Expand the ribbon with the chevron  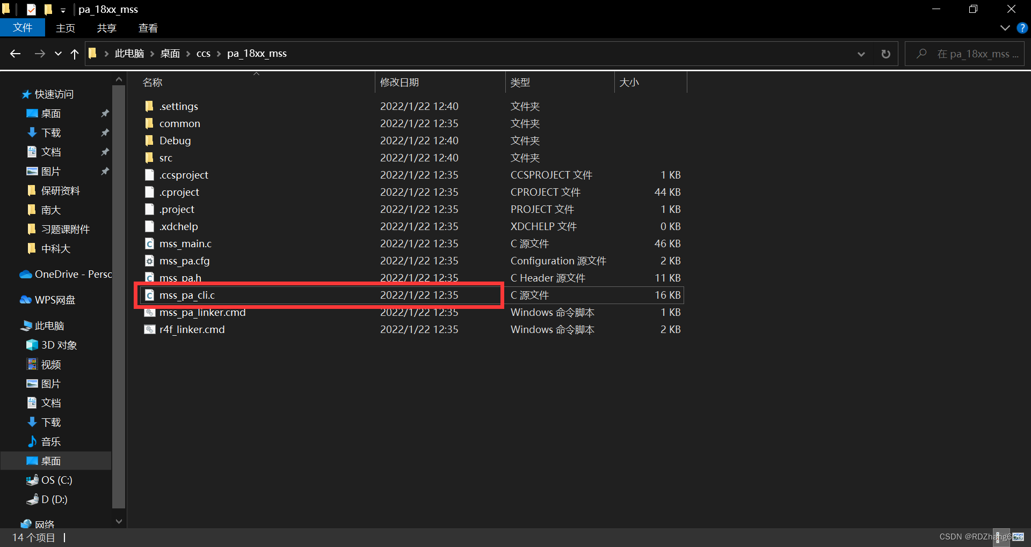pos(1005,28)
